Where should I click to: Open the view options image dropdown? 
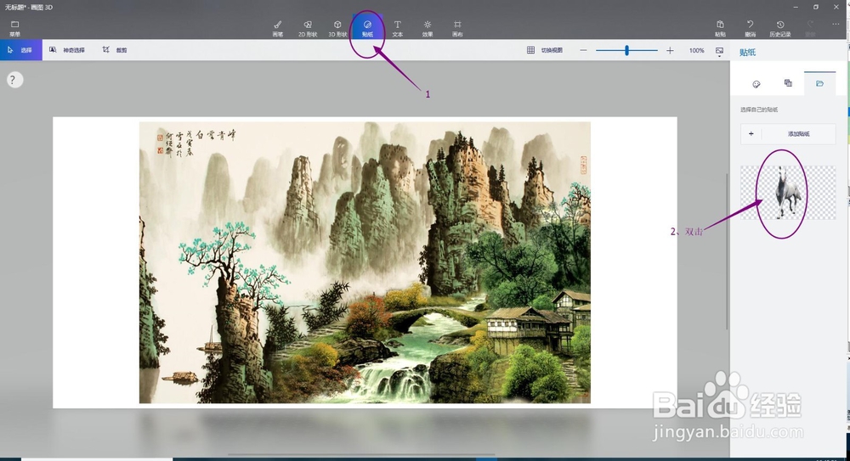[719, 51]
